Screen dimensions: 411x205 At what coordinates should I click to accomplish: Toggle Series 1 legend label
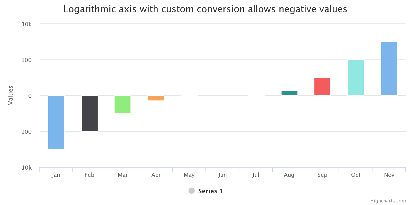(211, 191)
